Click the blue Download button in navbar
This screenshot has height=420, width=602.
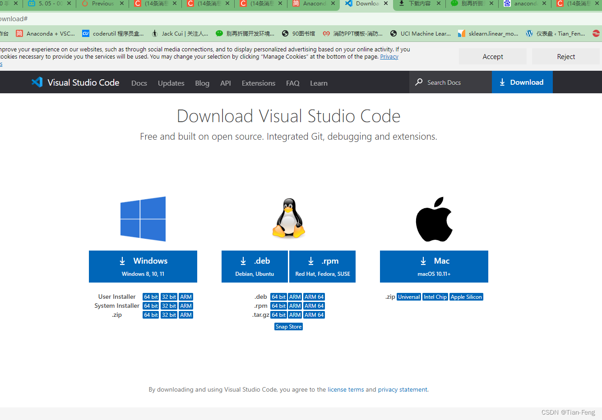point(522,82)
